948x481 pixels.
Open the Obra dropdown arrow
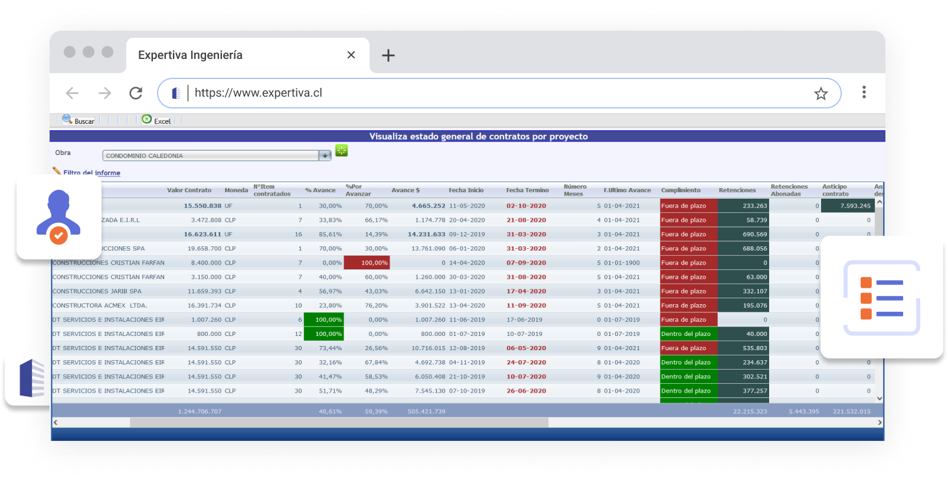click(x=325, y=156)
